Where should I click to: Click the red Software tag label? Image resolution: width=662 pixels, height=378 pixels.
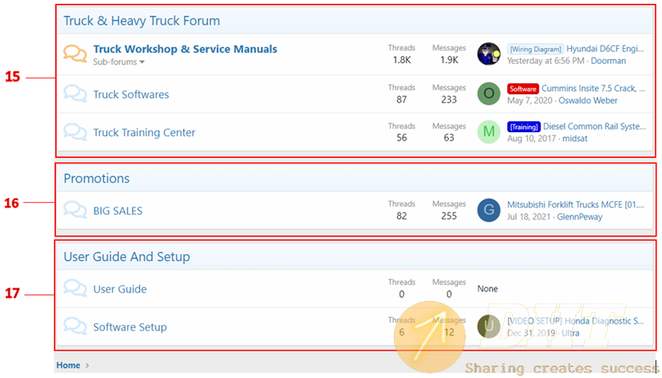[523, 89]
